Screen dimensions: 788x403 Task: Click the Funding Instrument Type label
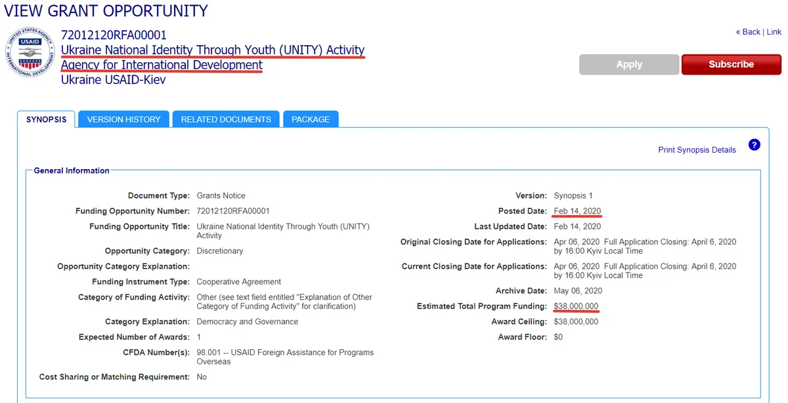[141, 282]
